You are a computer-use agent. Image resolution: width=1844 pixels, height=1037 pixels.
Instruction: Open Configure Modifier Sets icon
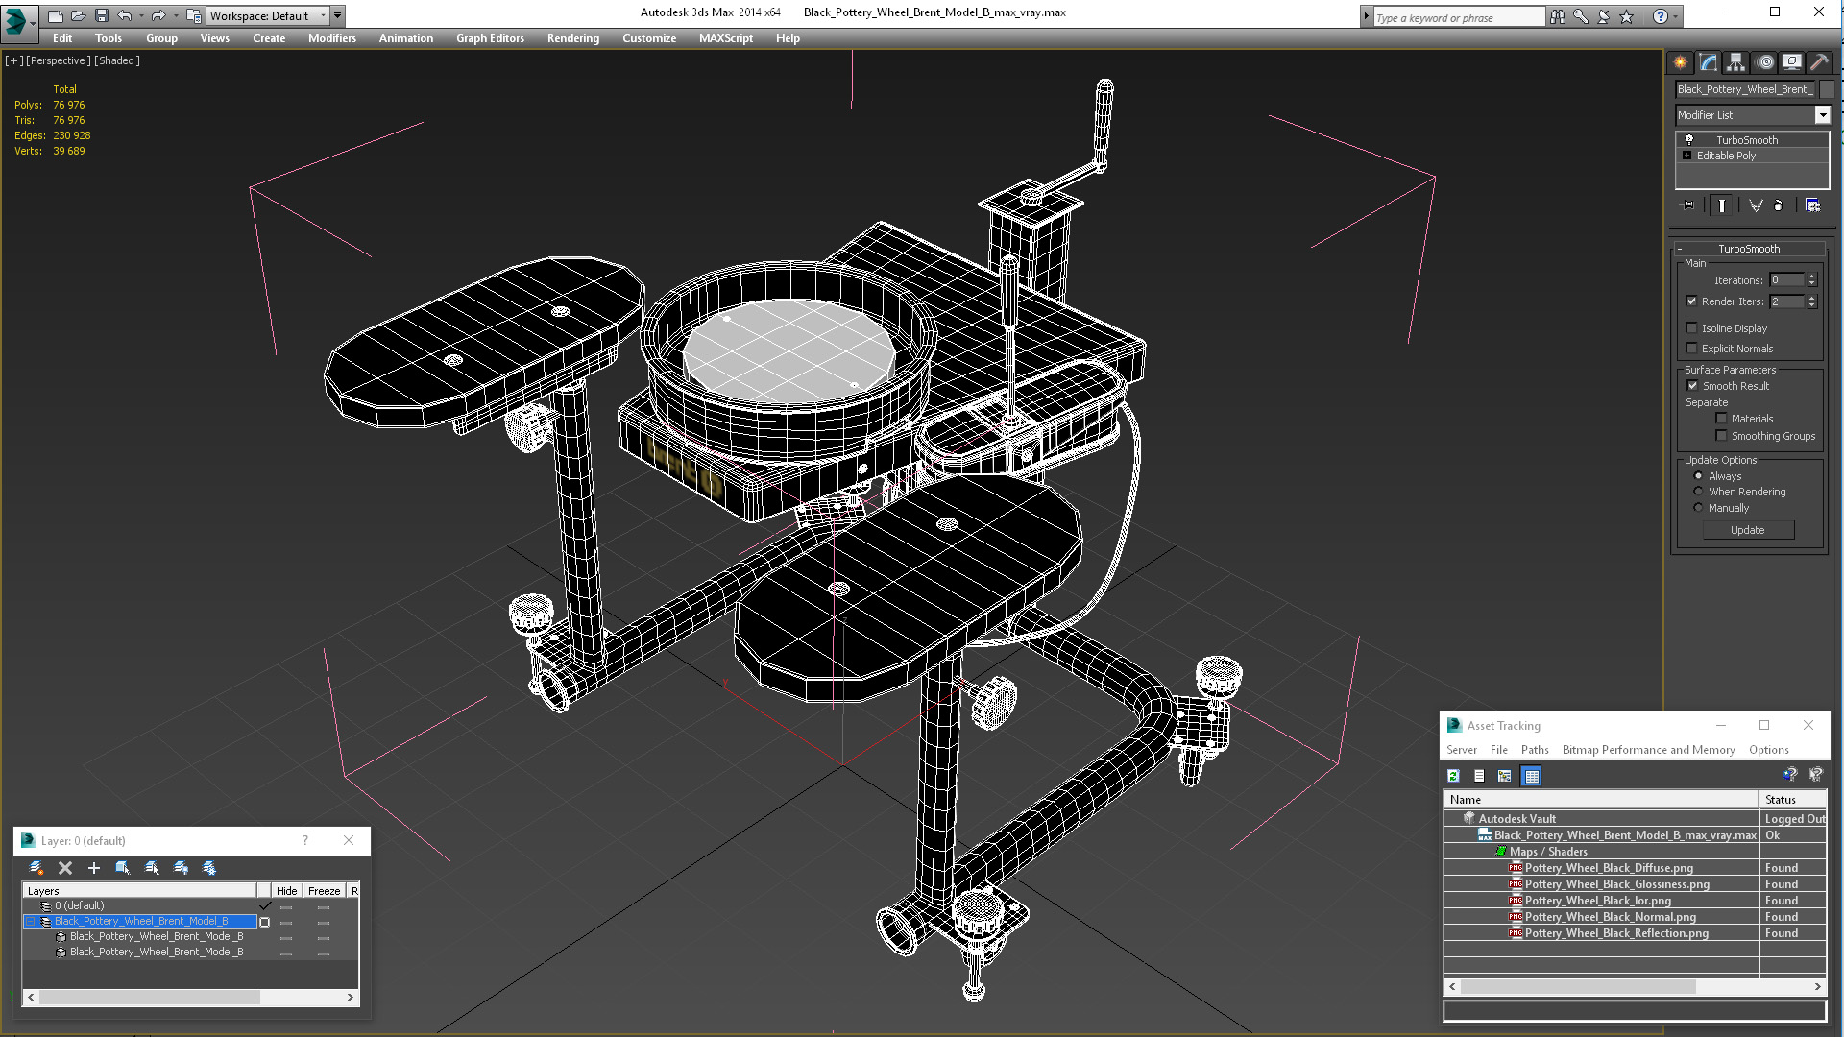coord(1813,205)
